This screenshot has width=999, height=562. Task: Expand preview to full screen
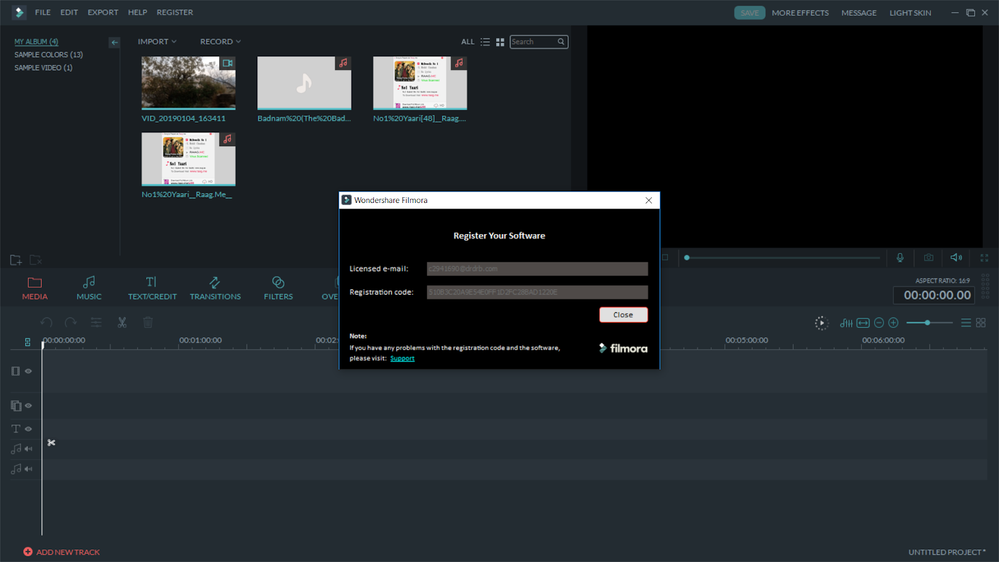(985, 257)
